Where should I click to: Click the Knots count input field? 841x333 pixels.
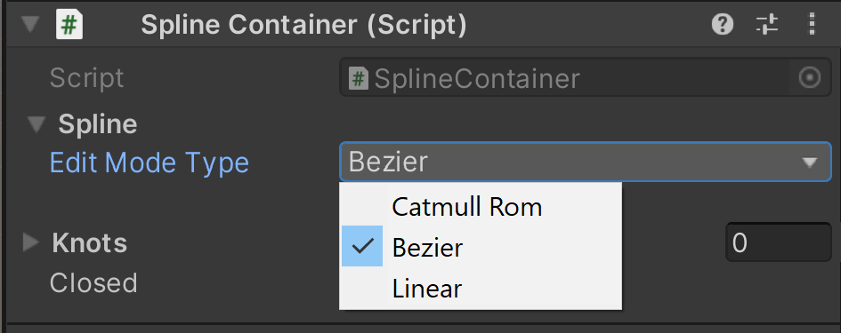click(x=778, y=242)
